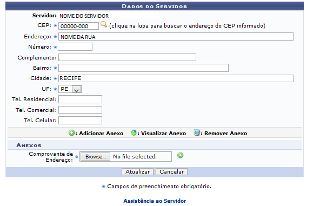This screenshot has width=320, height=206.
Task: Focus the Tel. Celular input field
Action: (80, 120)
